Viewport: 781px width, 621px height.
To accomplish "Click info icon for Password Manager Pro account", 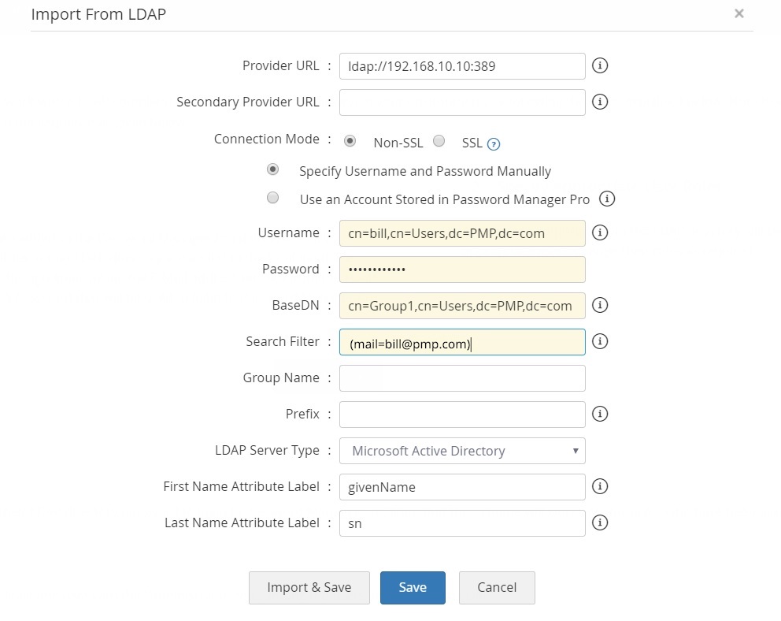I will (606, 199).
